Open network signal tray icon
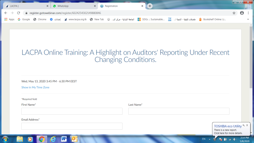254x143 pixels. pyautogui.click(x=230, y=139)
